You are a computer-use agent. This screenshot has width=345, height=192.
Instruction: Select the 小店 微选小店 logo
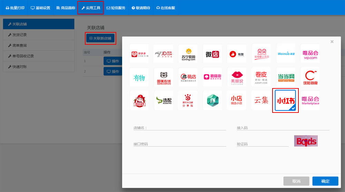(x=237, y=100)
